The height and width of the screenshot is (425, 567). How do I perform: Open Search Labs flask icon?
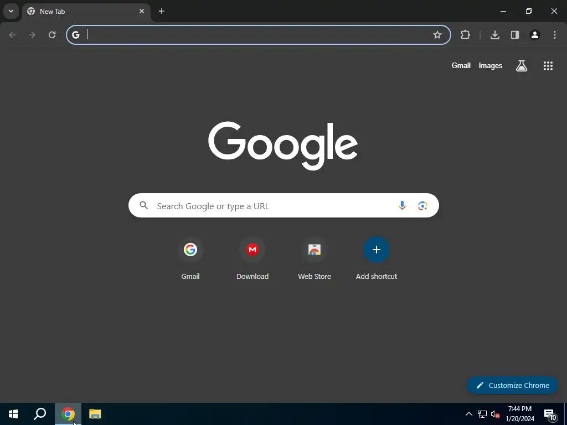(522, 65)
